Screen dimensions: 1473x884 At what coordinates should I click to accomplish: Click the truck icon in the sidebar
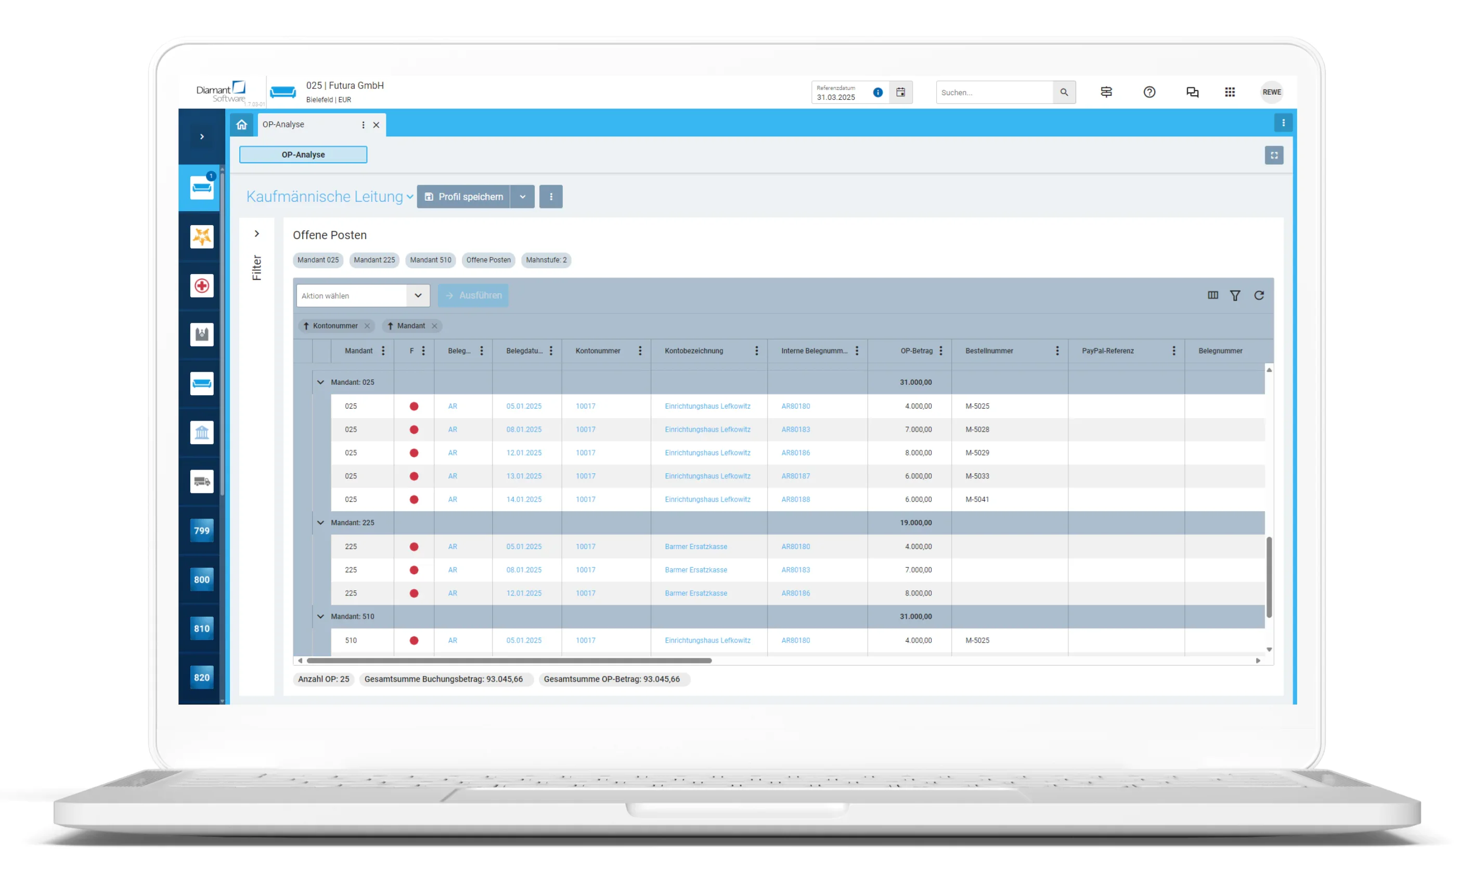[201, 482]
